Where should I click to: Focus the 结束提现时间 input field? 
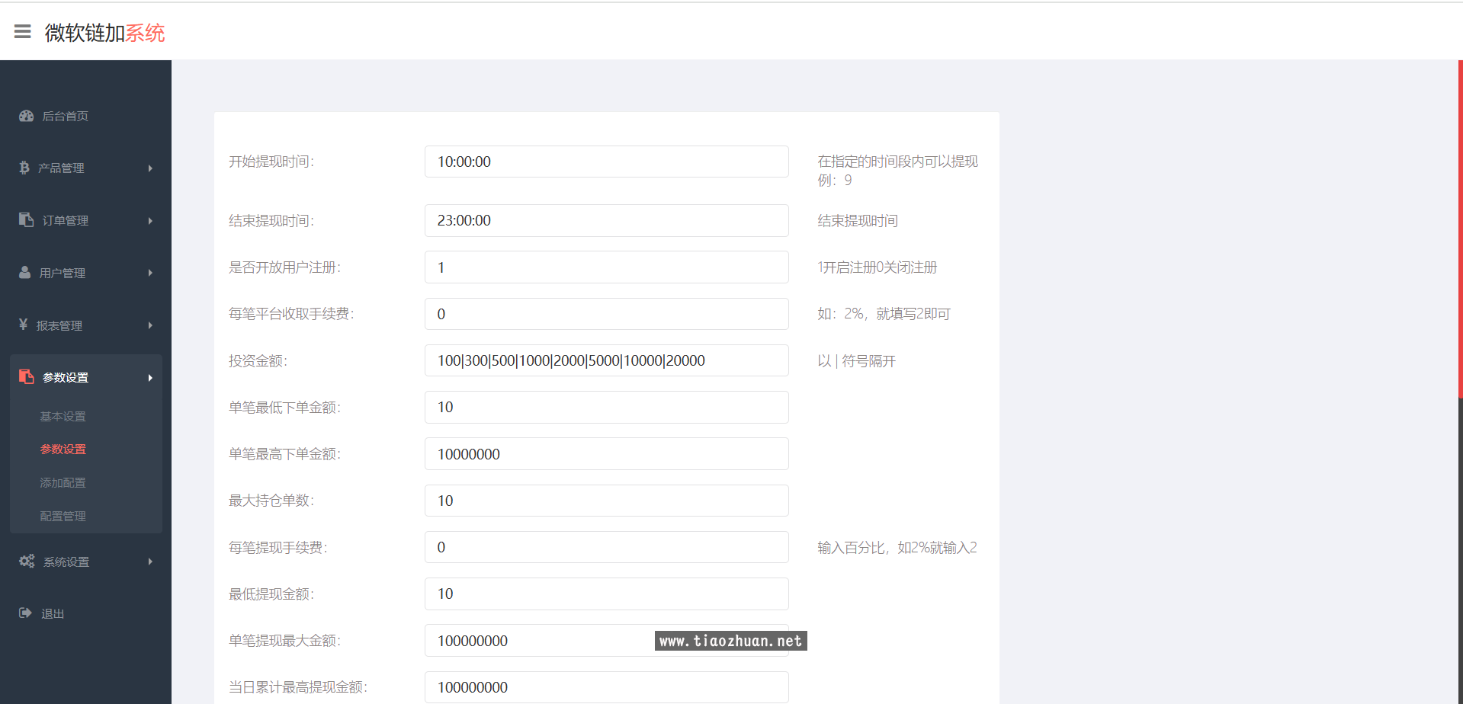[x=606, y=220]
